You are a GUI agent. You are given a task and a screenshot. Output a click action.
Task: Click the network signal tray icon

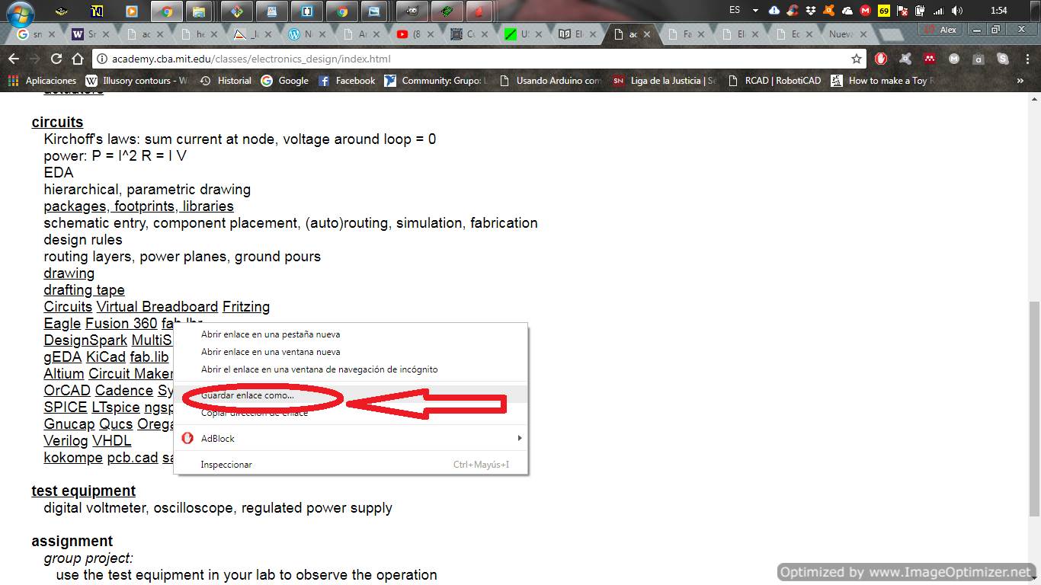click(939, 11)
